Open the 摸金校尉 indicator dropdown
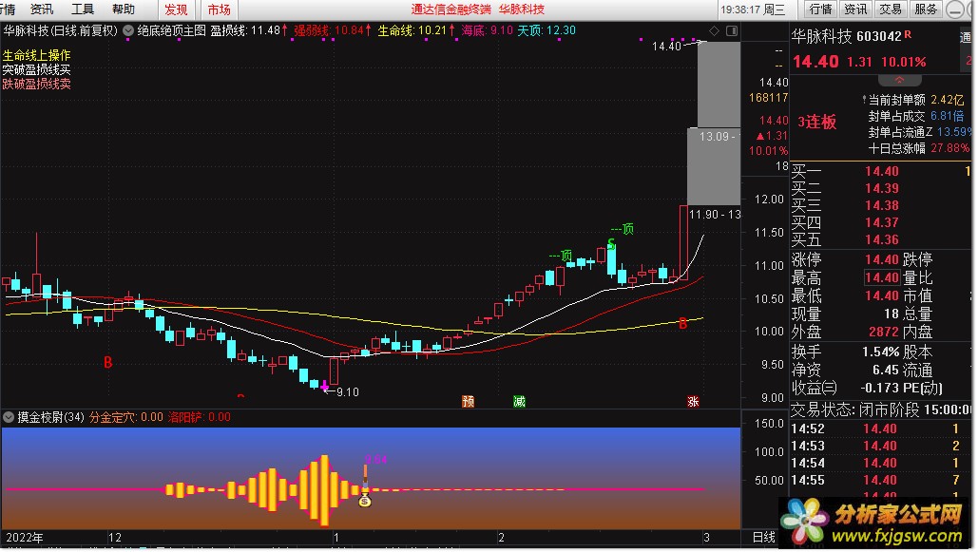 9,417
